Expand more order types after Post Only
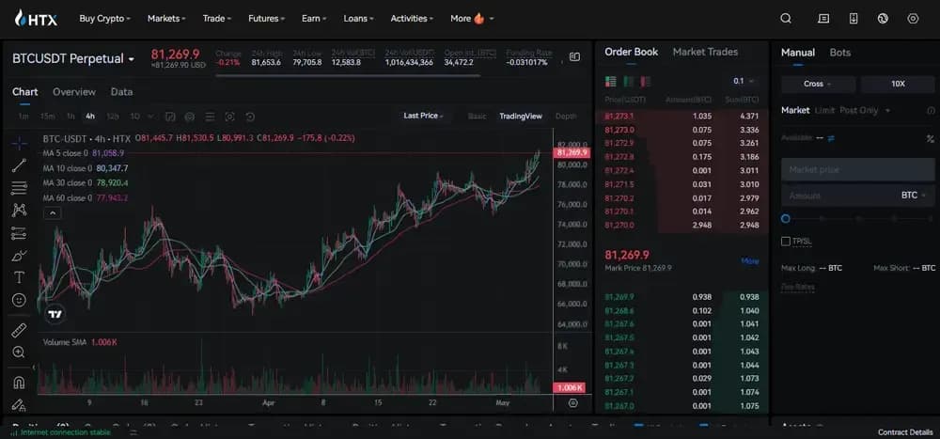The height and width of the screenshot is (439, 940). pos(888,110)
